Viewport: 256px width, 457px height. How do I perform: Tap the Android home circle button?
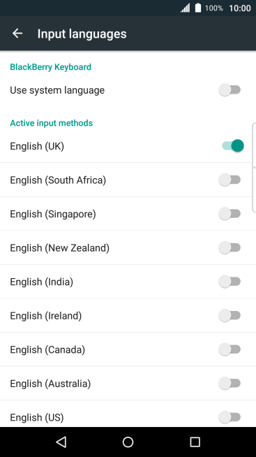tap(128, 442)
